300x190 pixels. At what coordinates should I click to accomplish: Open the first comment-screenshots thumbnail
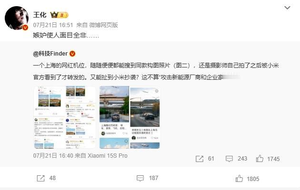65,117
